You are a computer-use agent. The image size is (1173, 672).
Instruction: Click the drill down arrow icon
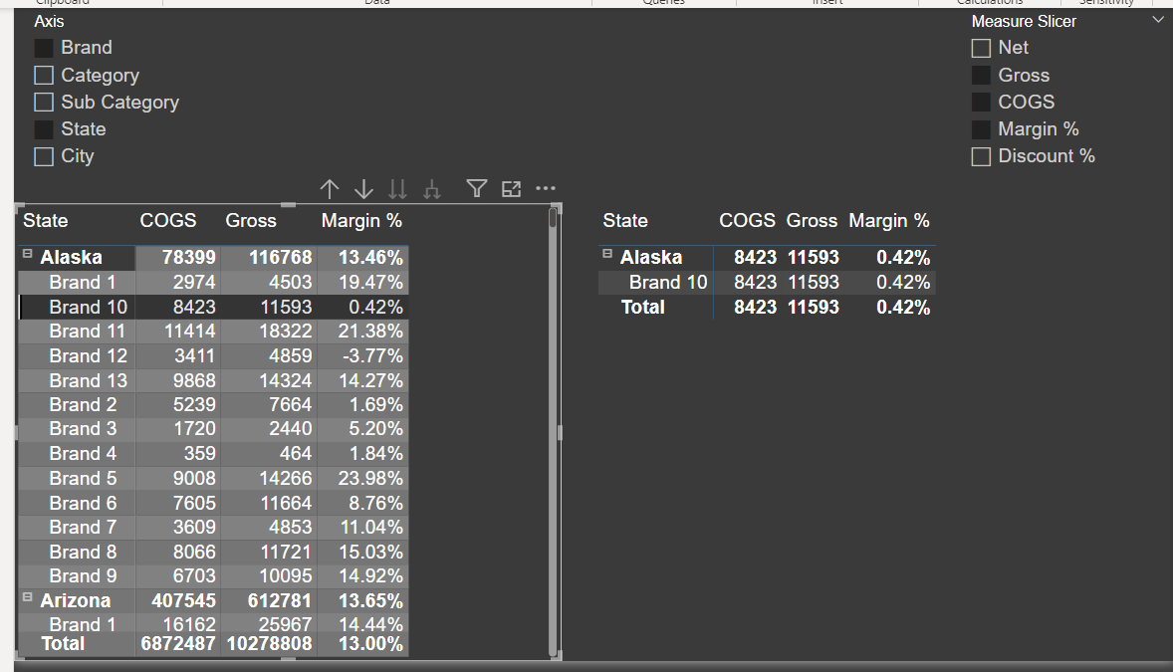[363, 189]
